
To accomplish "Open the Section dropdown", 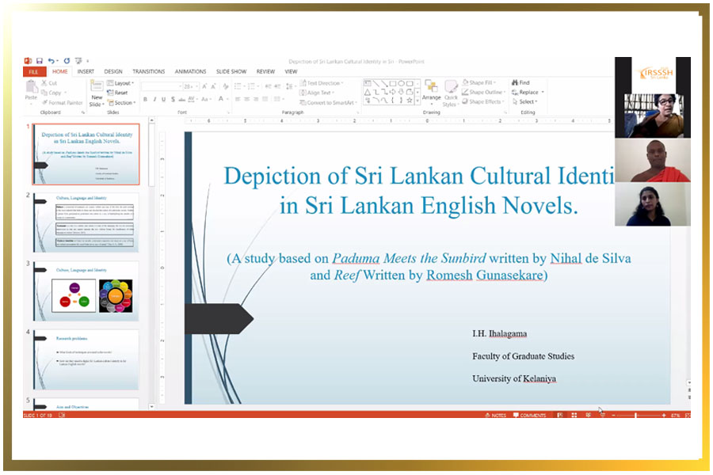I will (122, 103).
